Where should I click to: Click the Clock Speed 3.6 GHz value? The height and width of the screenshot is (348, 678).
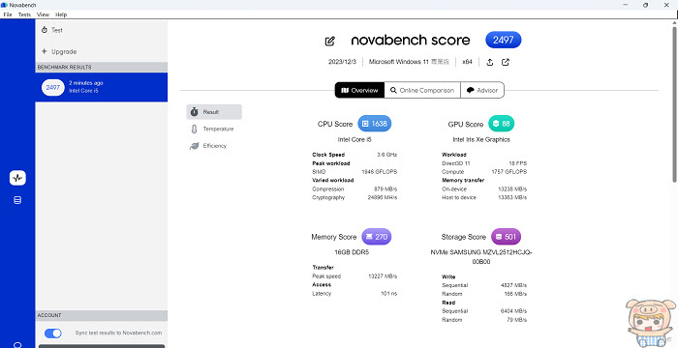point(387,154)
